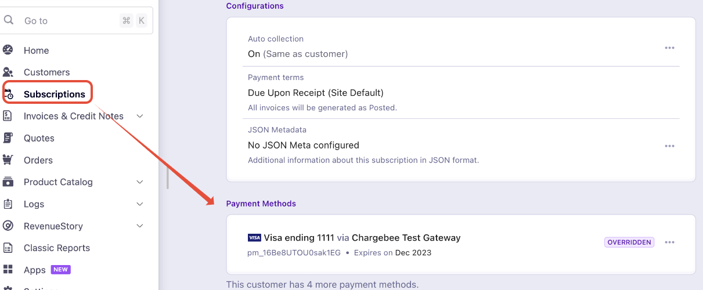Click the Go to search field

pos(70,21)
